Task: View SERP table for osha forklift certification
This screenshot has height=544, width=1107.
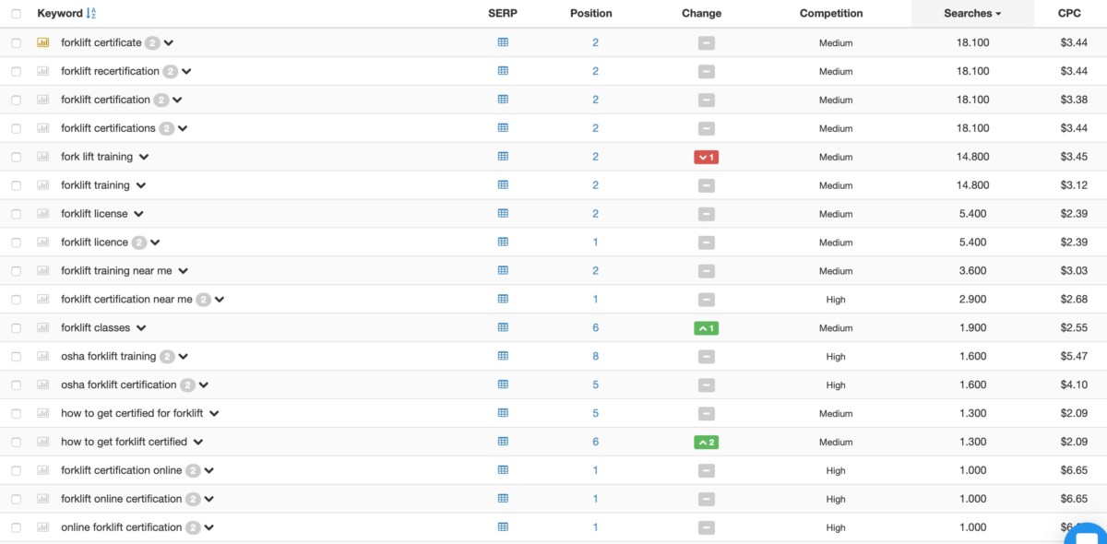Action: [503, 384]
